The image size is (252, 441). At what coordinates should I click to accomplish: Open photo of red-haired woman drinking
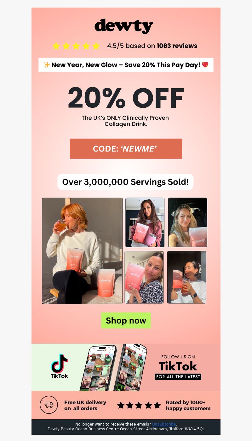[82, 251]
